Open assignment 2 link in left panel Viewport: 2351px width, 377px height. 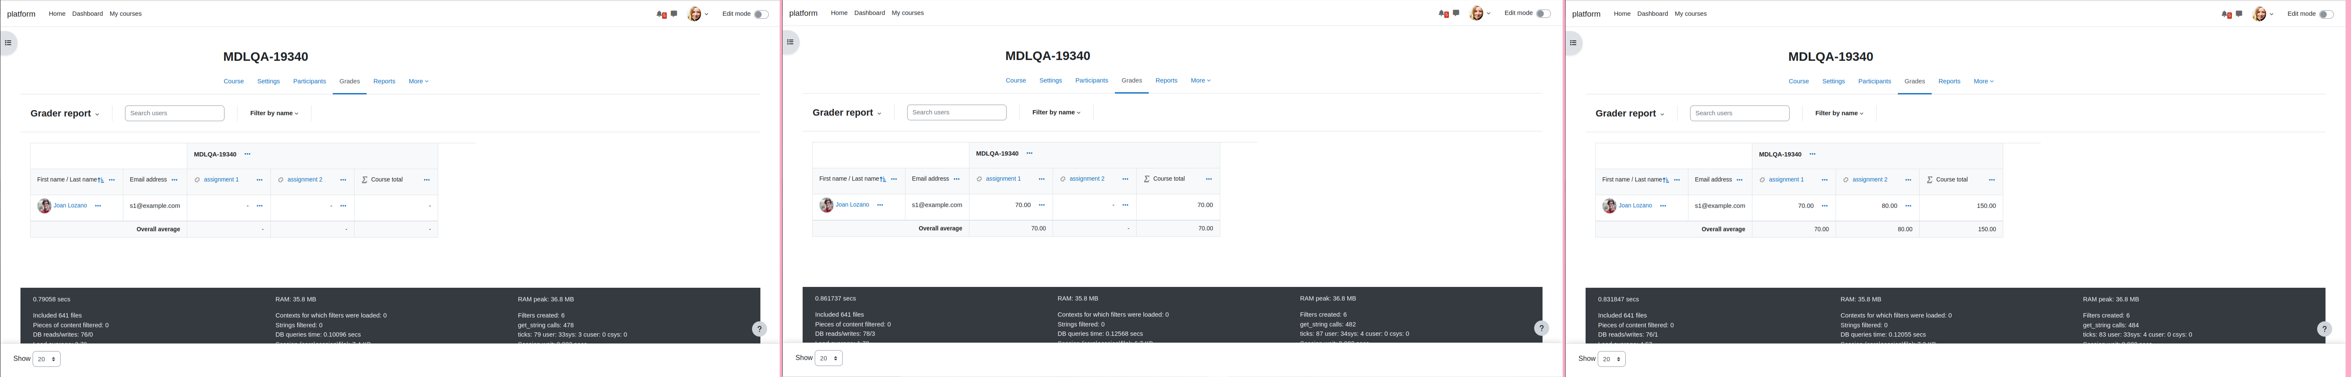click(305, 180)
